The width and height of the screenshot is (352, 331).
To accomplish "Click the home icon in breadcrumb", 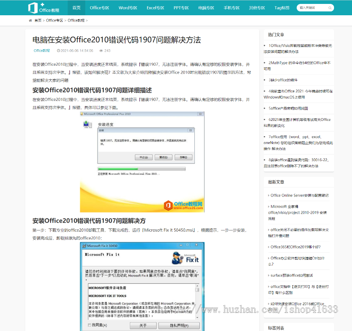I will (31, 20).
